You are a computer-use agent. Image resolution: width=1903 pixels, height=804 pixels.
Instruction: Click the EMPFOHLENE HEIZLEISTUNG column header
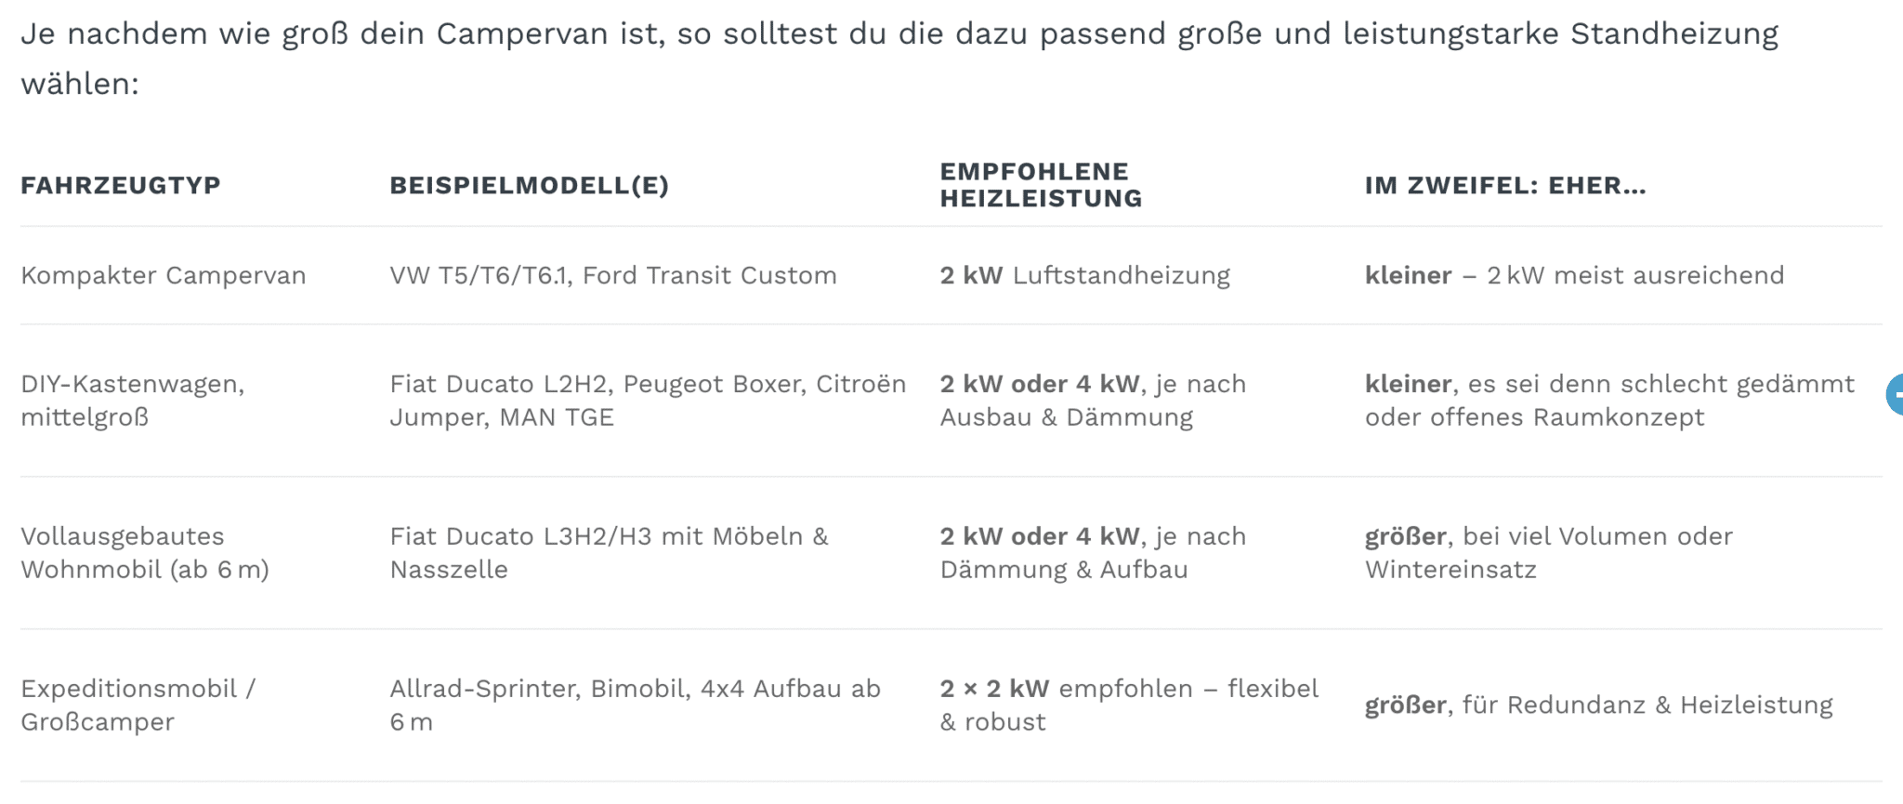point(1041,185)
